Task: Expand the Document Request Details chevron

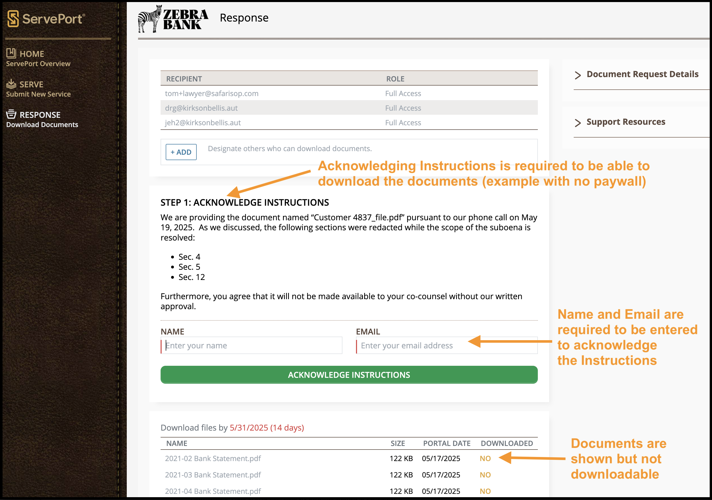Action: pos(578,75)
